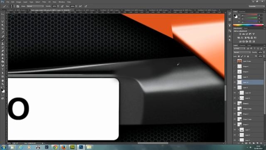The width and height of the screenshot is (266, 150).
Task: Add a Levels adjustment
Action: pos(244,34)
